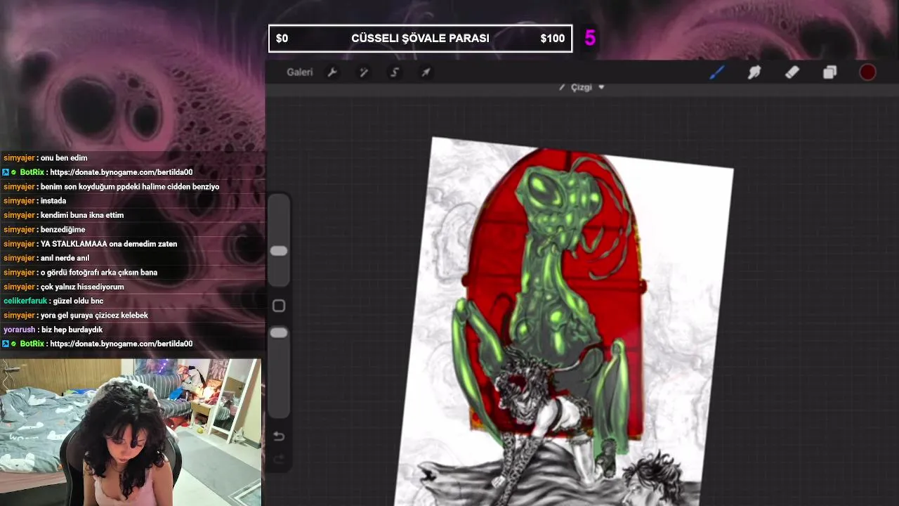Screen dimensions: 899x506
Task: Open last BotRix donate.bynogame.com link
Action: tap(122, 344)
